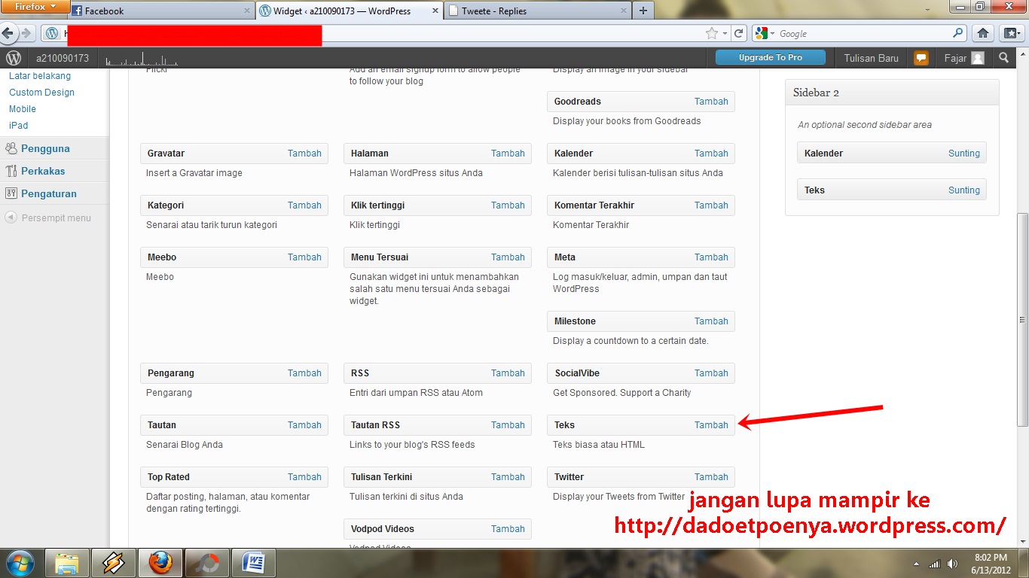Switch to Firefox in the taskbar
Image resolution: width=1029 pixels, height=578 pixels.
(x=160, y=563)
